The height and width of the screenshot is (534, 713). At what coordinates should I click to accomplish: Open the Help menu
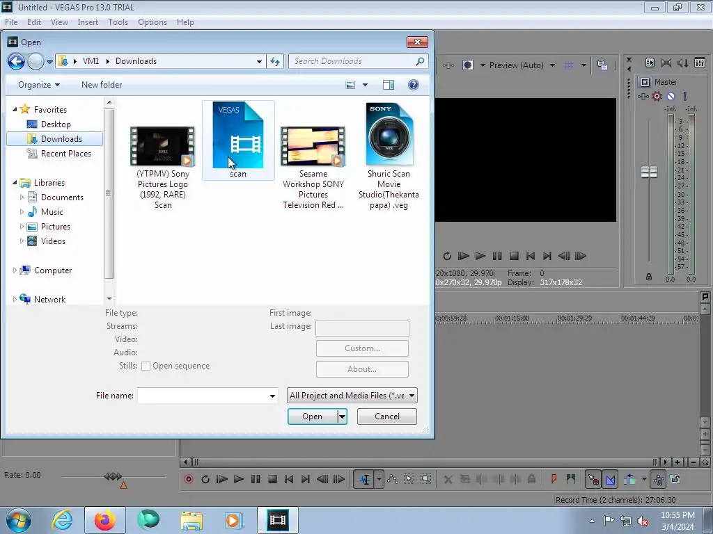coord(185,22)
